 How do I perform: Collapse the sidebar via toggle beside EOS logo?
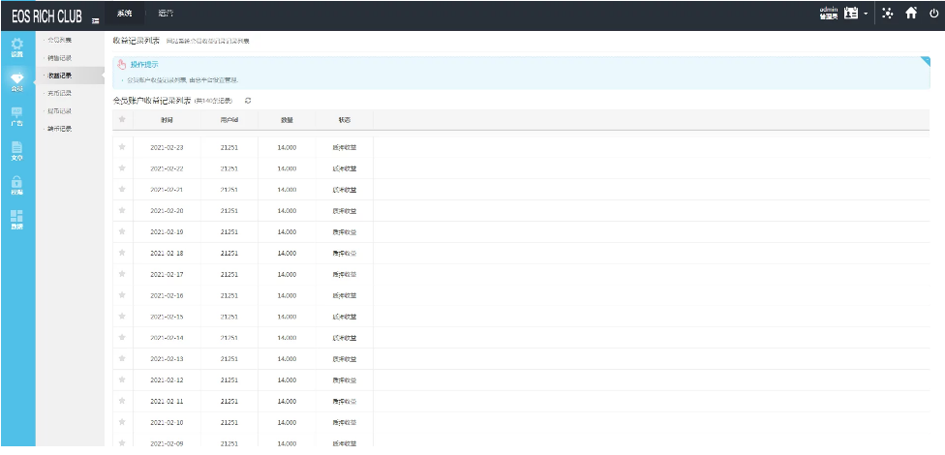tap(94, 19)
